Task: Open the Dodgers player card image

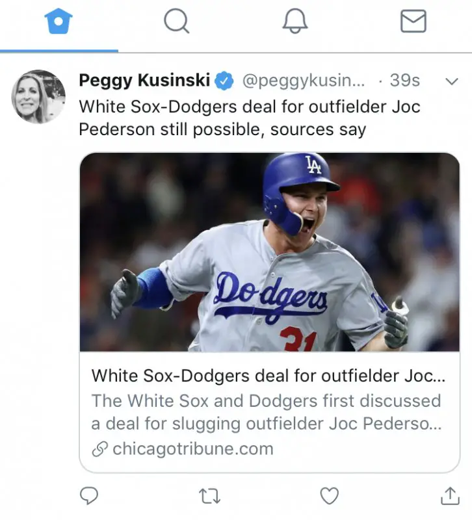Action: pyautogui.click(x=269, y=252)
